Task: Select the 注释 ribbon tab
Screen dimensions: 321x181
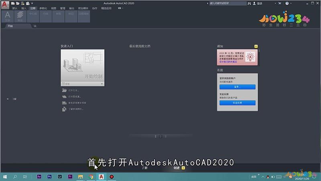Action: coord(33,8)
